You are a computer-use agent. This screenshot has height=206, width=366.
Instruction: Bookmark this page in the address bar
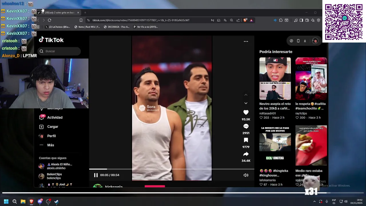pyautogui.click(x=81, y=20)
